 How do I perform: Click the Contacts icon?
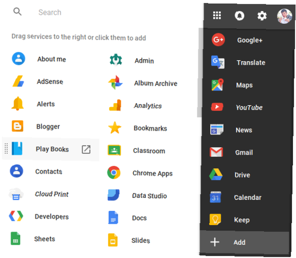click(x=17, y=171)
